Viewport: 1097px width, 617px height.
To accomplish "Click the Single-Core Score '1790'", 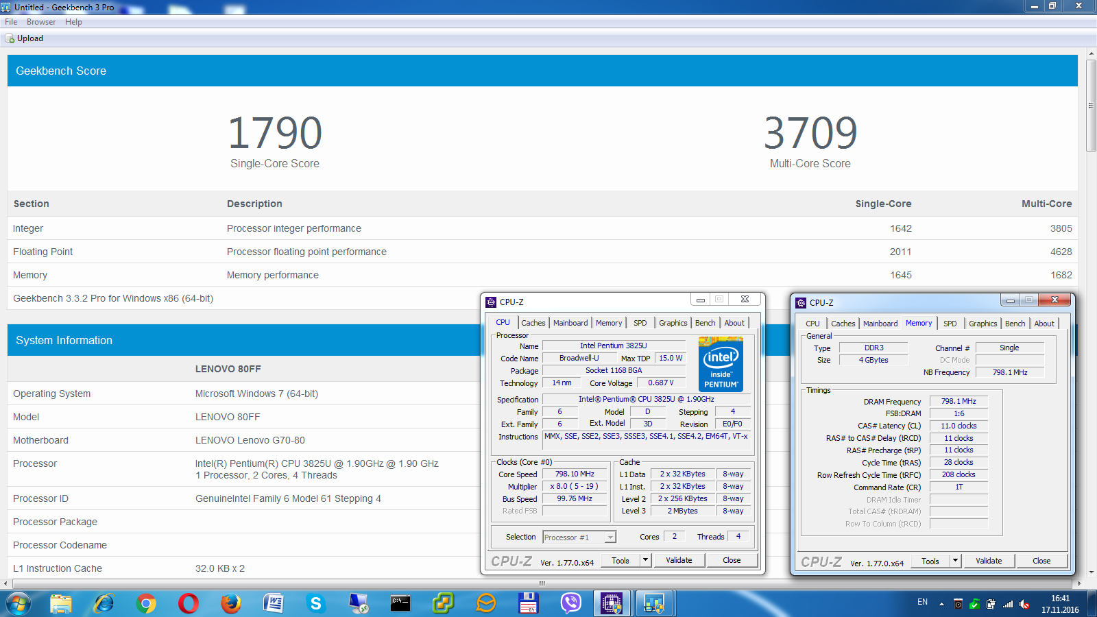I will pos(275,133).
